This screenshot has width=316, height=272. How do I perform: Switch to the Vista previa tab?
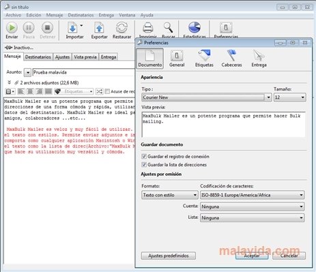(x=85, y=57)
